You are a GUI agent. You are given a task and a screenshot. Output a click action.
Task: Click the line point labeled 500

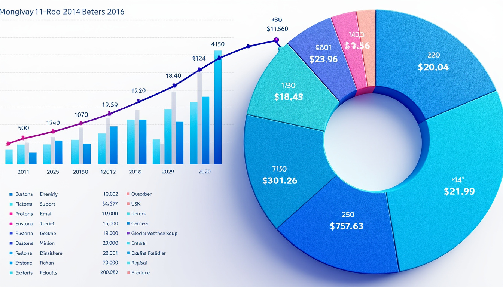coord(23,138)
